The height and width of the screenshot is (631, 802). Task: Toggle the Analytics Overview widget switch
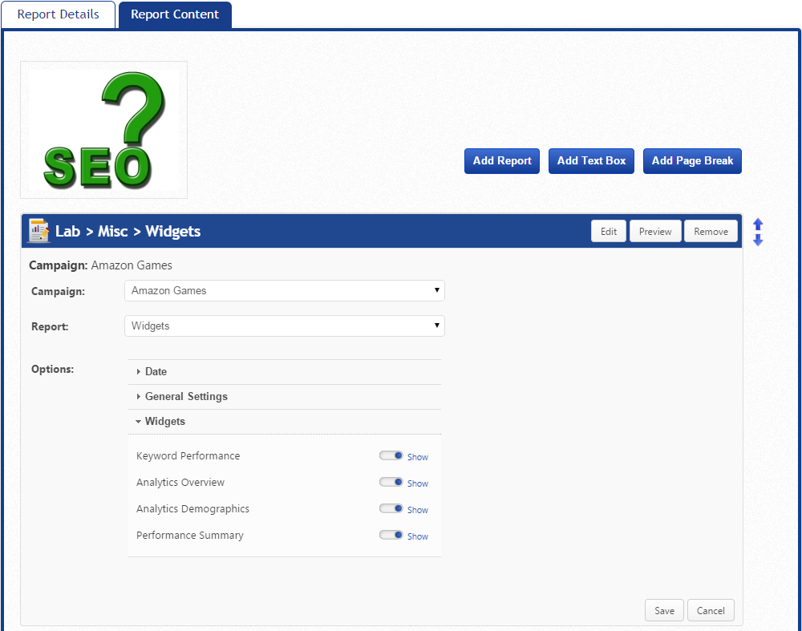(x=391, y=482)
